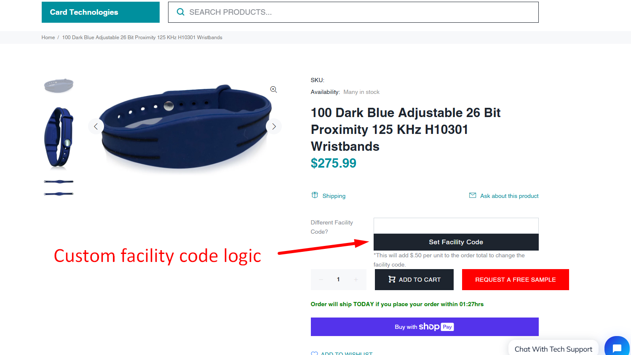
Task: Zoom the product image with magnifier icon
Action: tap(273, 89)
